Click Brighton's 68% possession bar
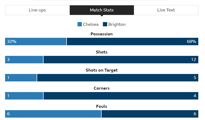This screenshot has width=205, height=120. point(133,42)
